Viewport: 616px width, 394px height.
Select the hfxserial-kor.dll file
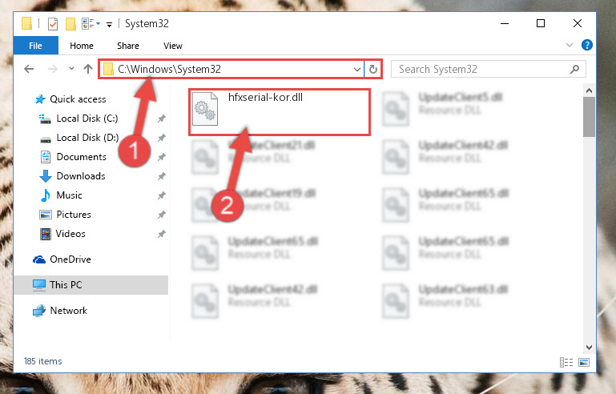tap(280, 112)
